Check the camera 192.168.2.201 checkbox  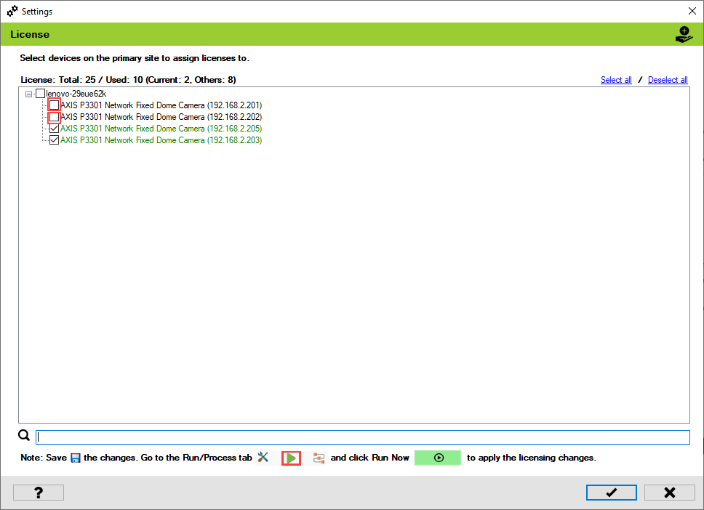(x=55, y=105)
